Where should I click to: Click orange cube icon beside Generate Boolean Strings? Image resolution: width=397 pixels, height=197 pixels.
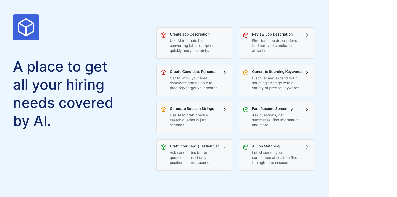[164, 110]
